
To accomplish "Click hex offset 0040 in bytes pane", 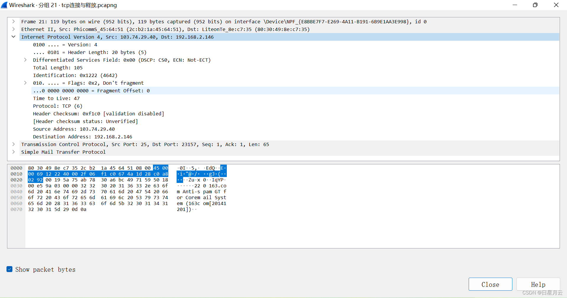I will click(x=17, y=192).
